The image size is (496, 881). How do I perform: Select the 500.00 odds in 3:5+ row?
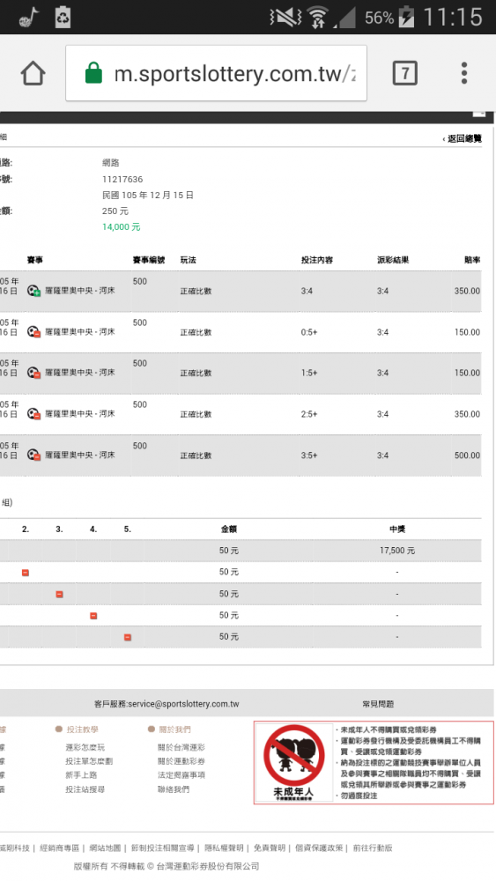[x=467, y=455]
